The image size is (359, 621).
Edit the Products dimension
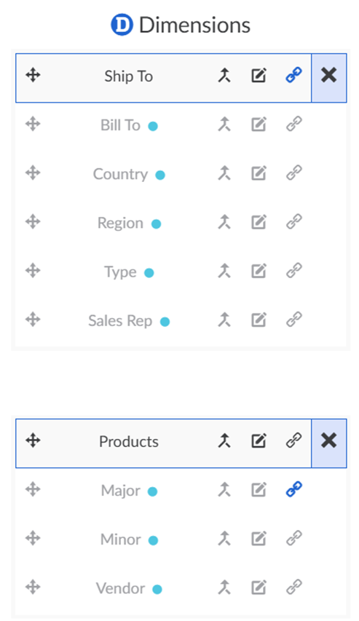click(259, 440)
